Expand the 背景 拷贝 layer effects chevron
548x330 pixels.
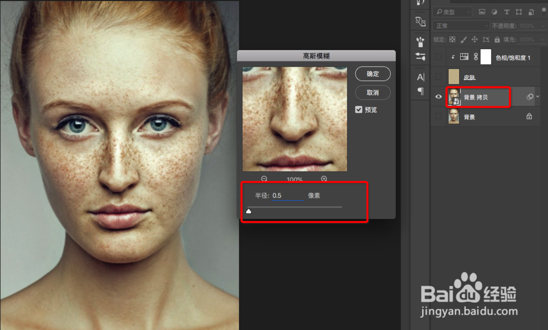538,97
